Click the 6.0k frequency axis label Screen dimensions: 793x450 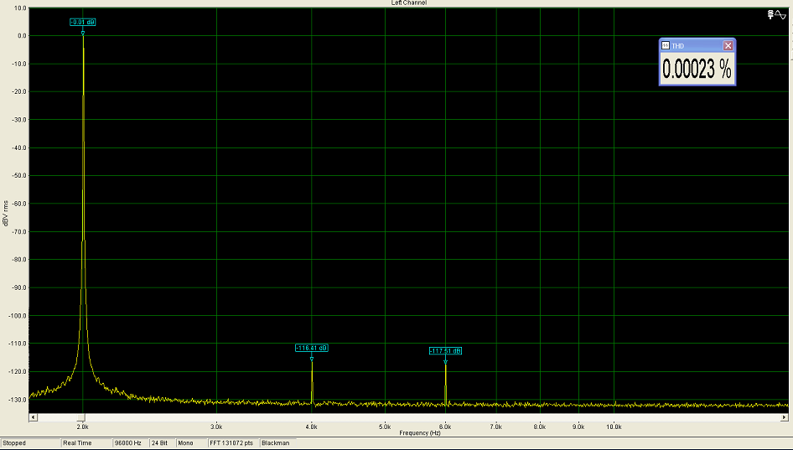point(446,427)
